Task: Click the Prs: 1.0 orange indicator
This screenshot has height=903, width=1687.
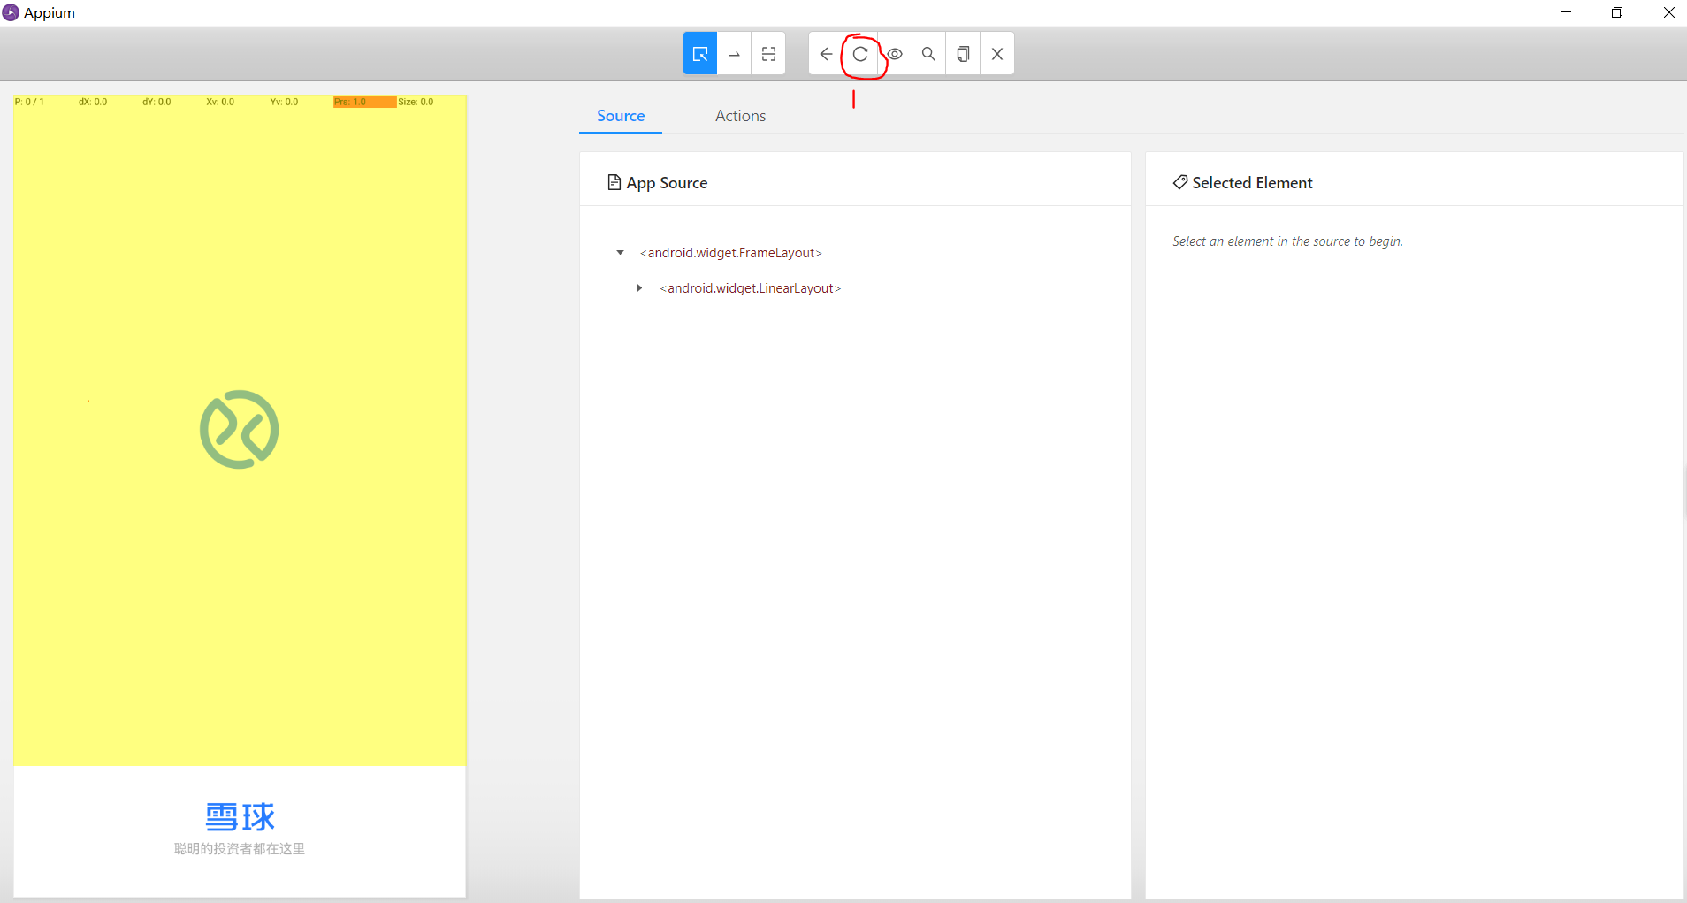Action: point(364,102)
